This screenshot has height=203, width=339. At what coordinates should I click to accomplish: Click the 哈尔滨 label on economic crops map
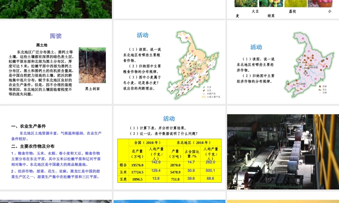tap(314, 67)
